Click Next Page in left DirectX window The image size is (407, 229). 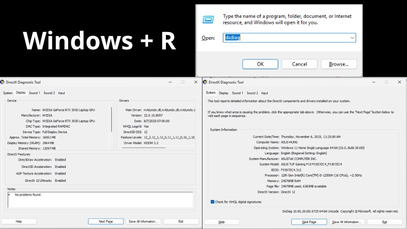[106, 221]
